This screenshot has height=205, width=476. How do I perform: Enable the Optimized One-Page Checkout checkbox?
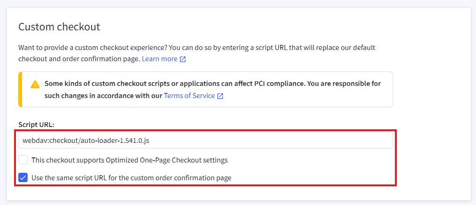click(23, 160)
